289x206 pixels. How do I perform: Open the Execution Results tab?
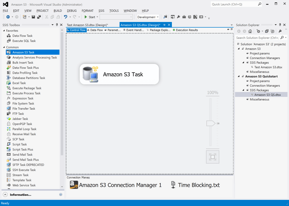tap(185, 30)
